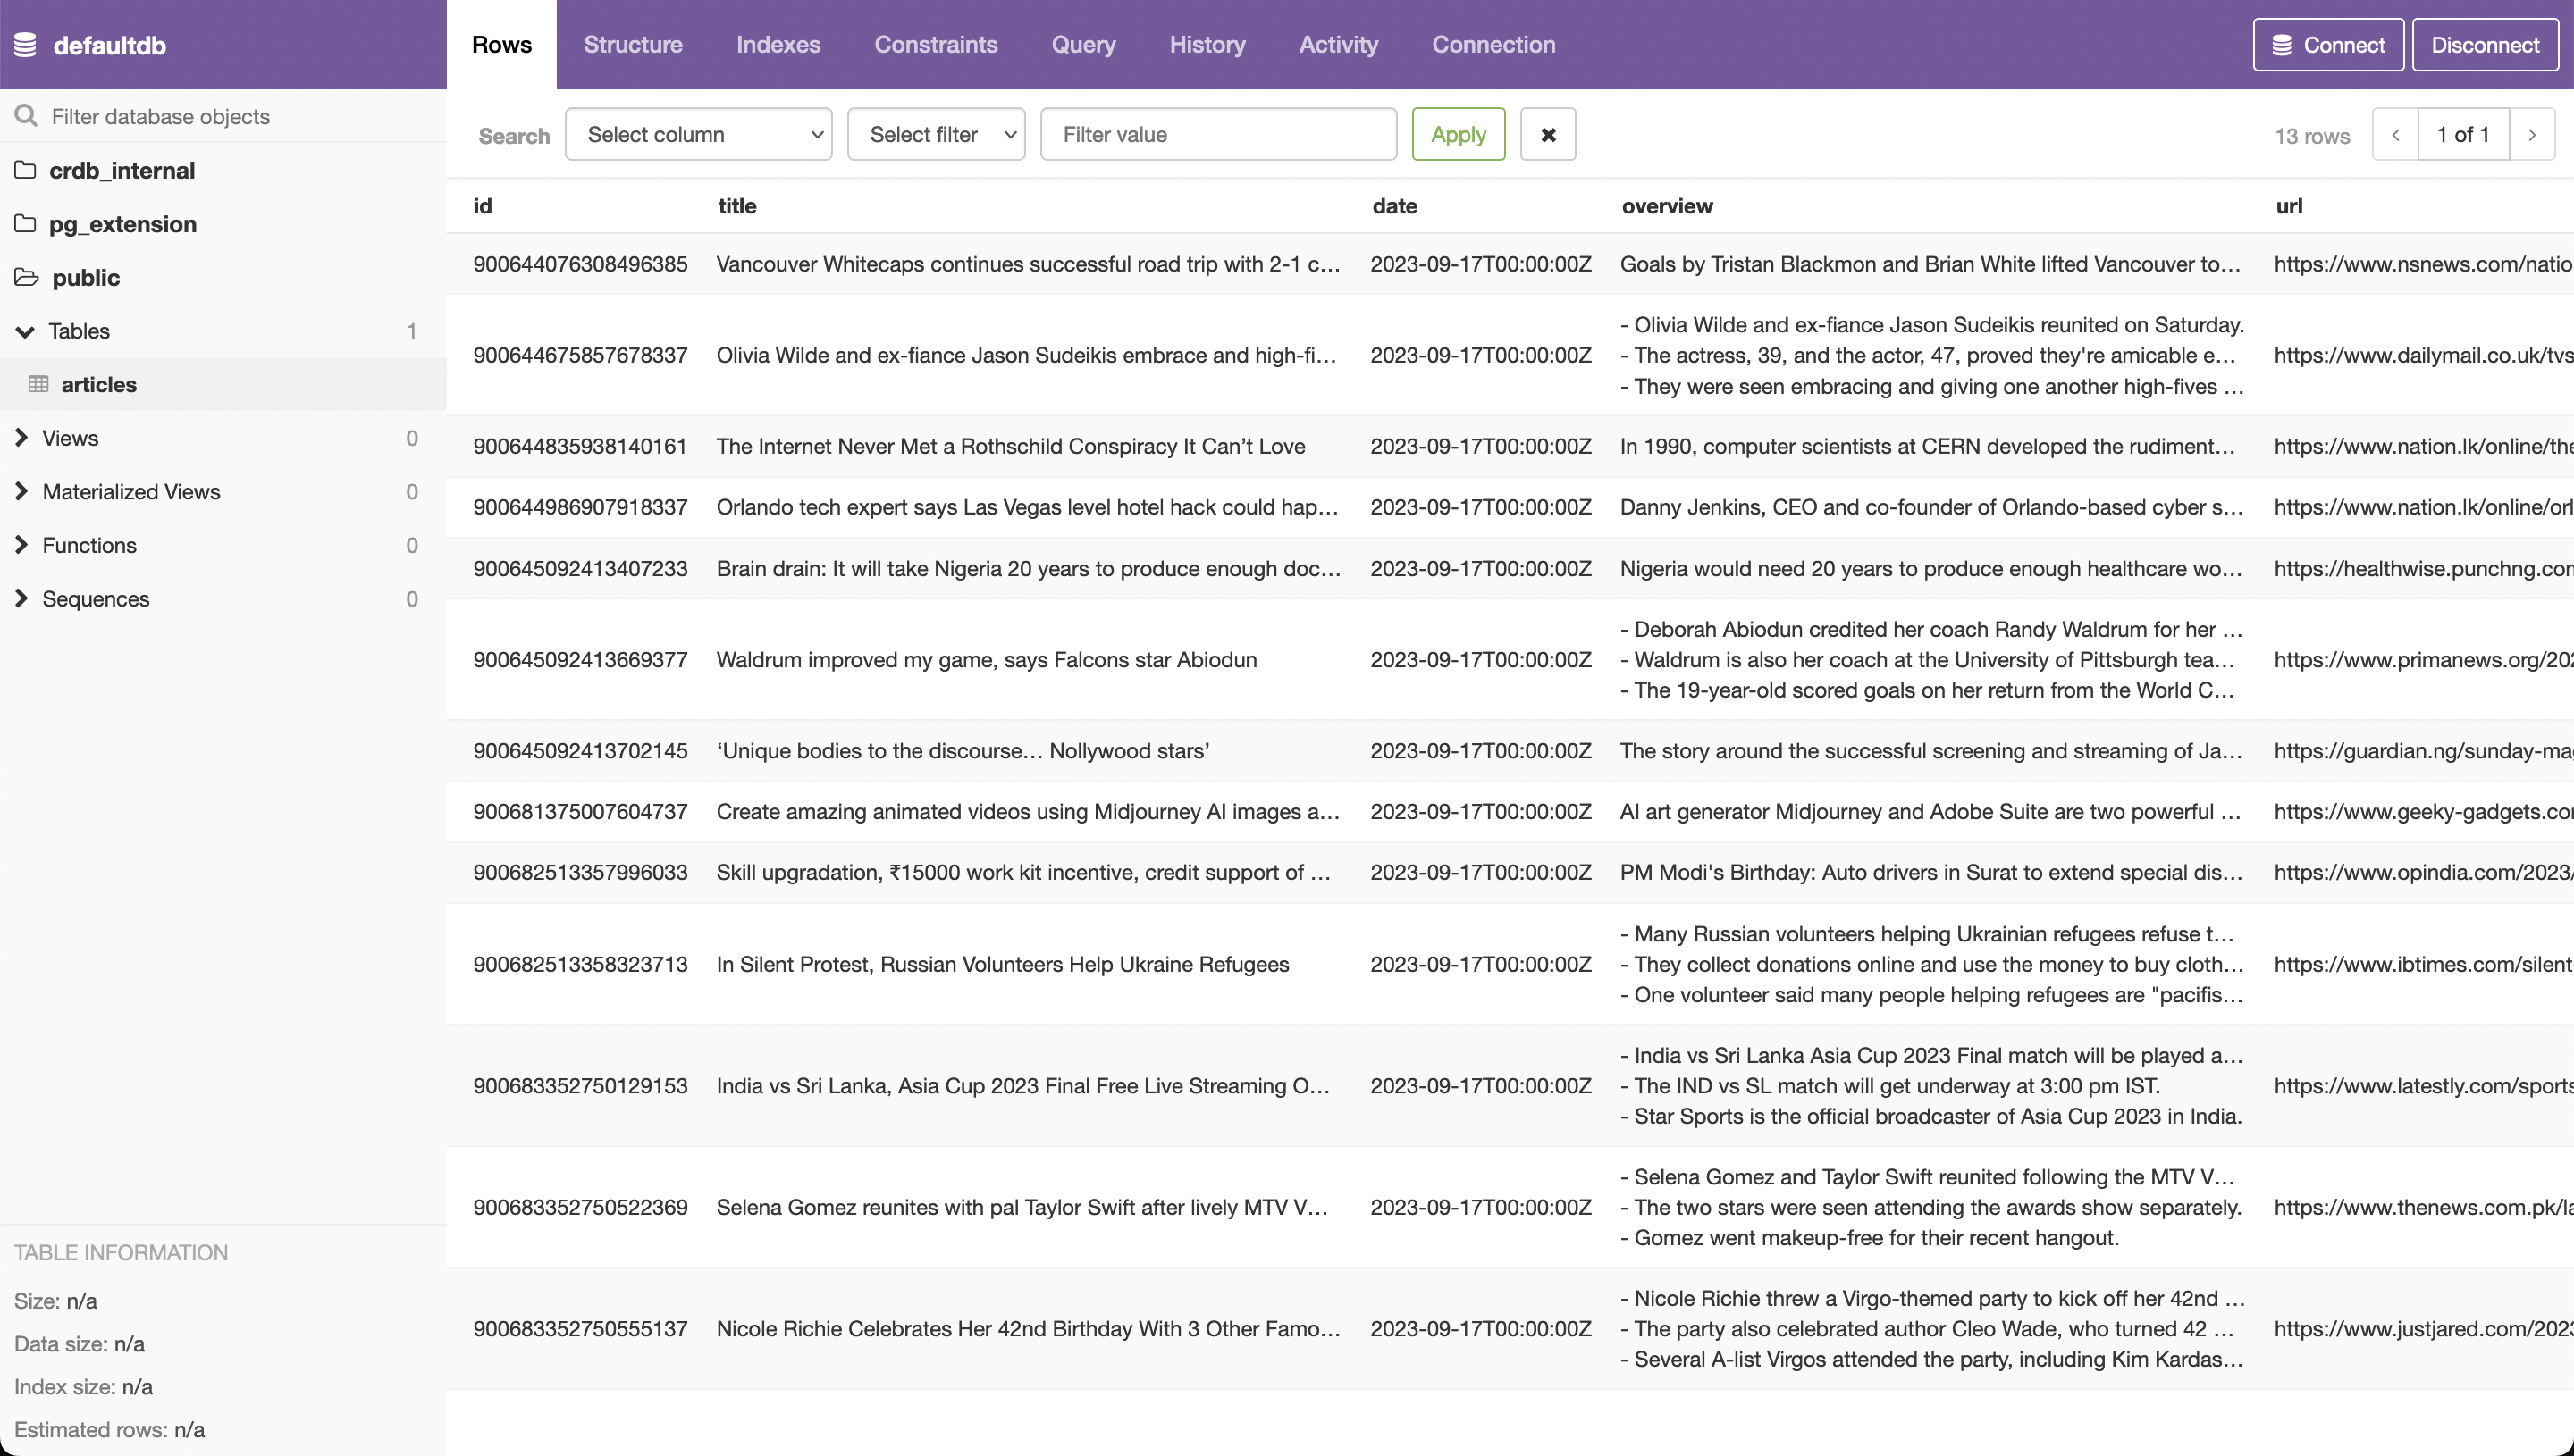This screenshot has width=2574, height=1456.
Task: Click the defaultdb database stack icon
Action: point(25,45)
